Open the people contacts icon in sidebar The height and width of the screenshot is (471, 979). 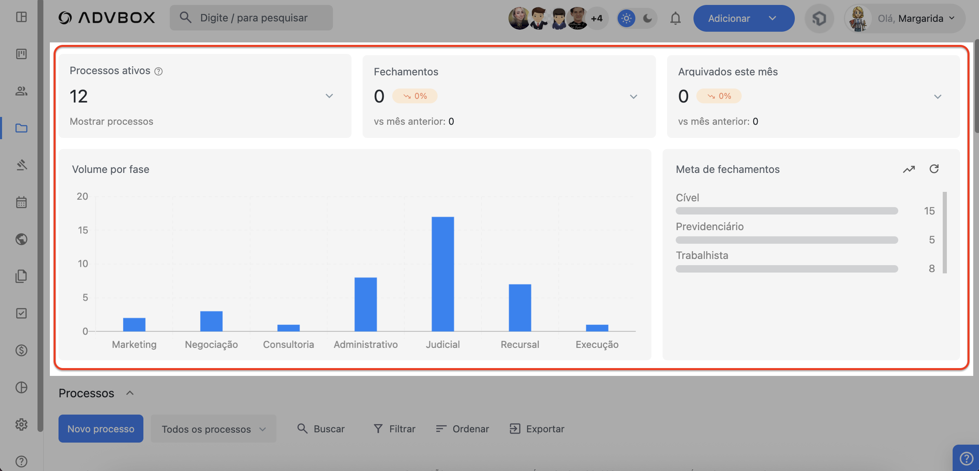pos(21,91)
